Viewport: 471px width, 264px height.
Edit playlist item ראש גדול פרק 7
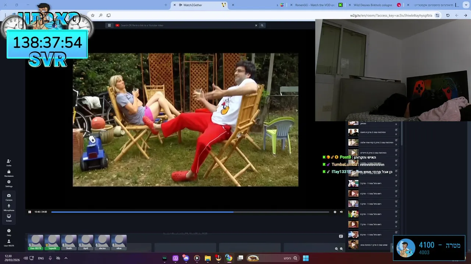point(396,222)
